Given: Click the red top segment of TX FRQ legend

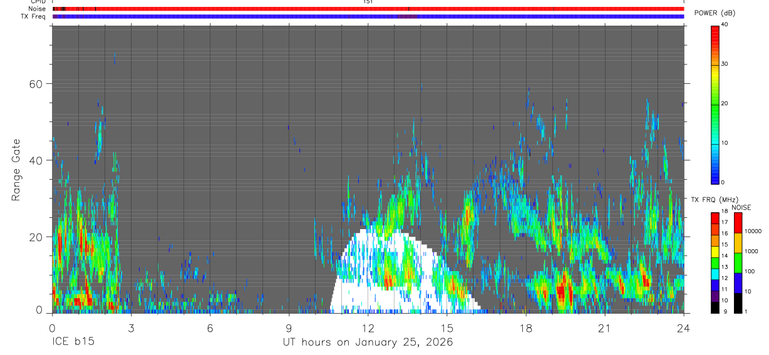Looking at the screenshot, I should coord(716,217).
